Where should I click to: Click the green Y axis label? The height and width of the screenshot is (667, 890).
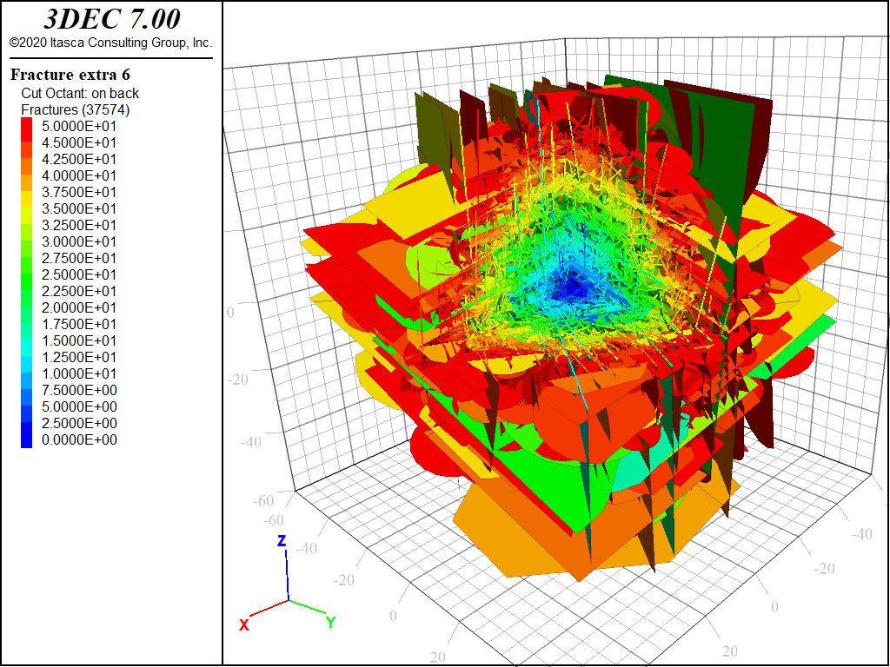(x=330, y=622)
